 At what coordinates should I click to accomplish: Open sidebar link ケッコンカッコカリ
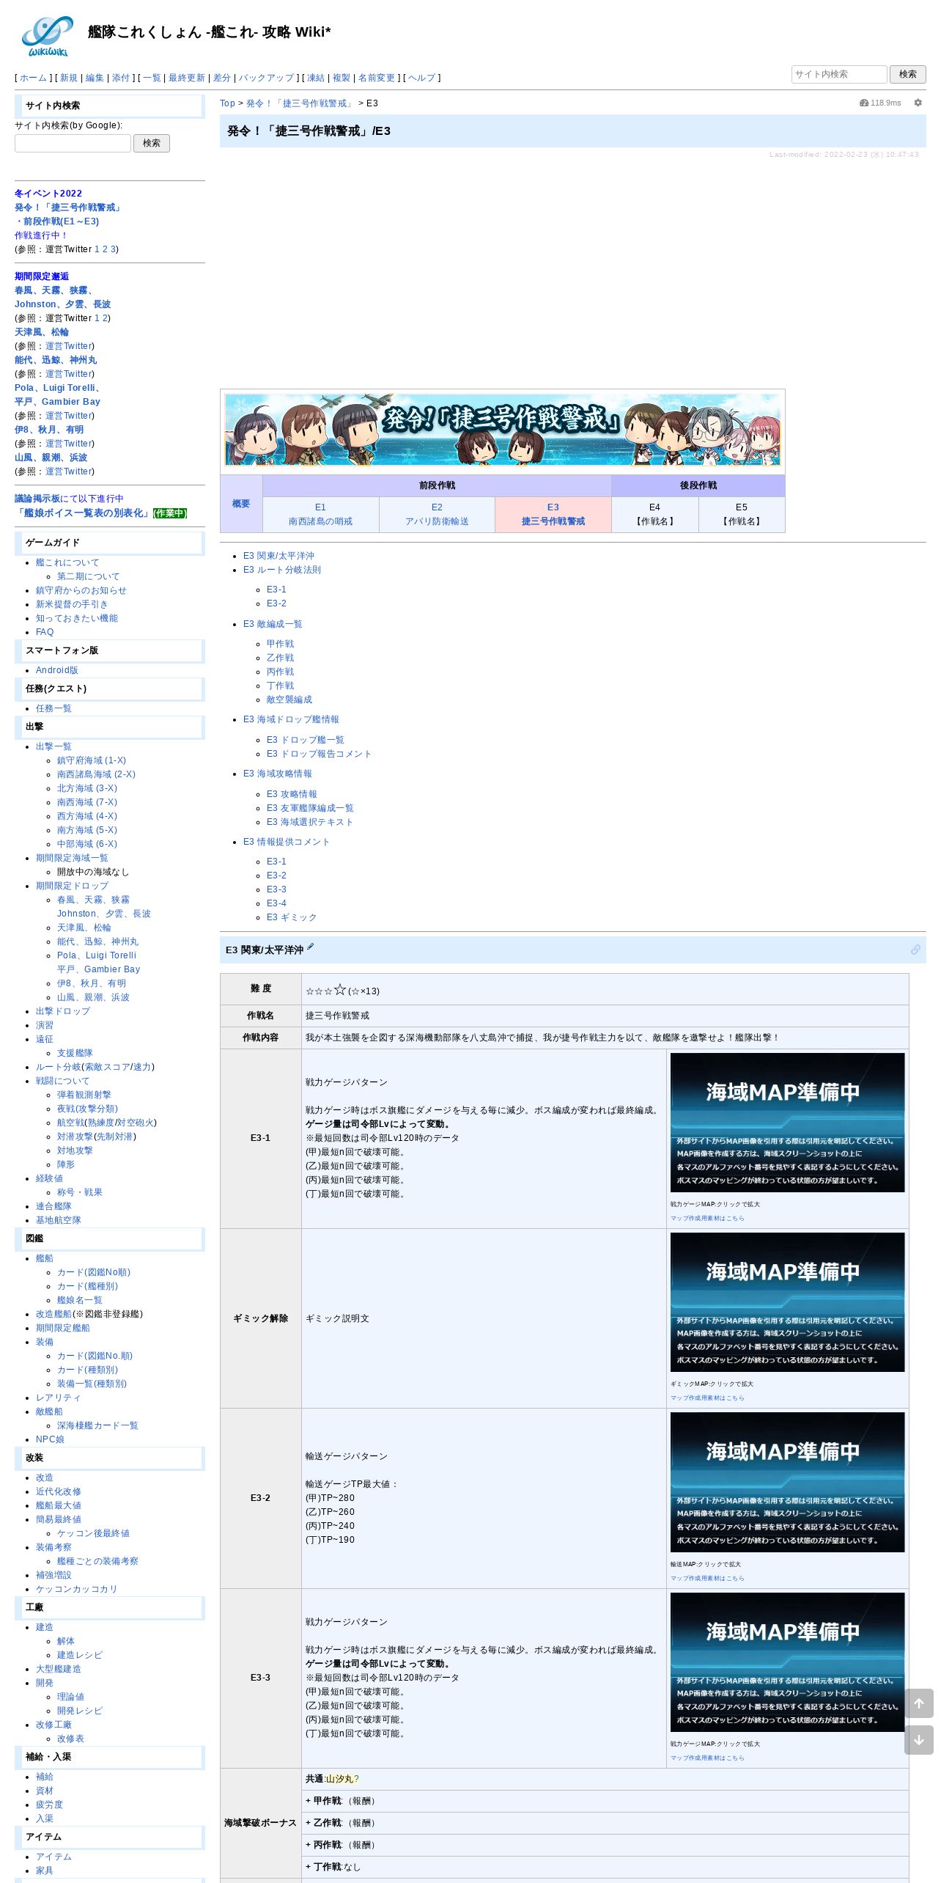(x=76, y=1589)
